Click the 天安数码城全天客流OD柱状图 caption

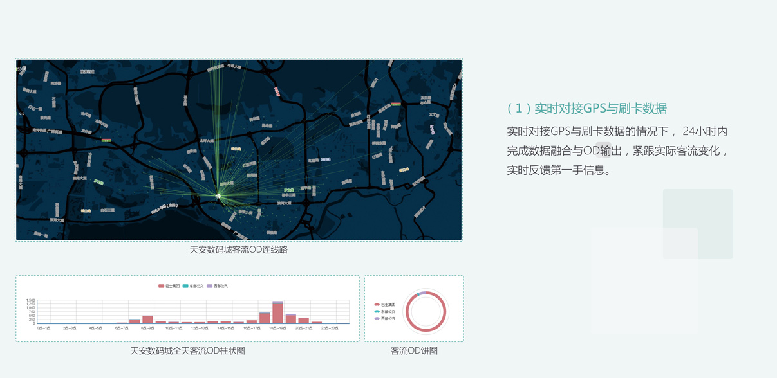click(x=187, y=351)
